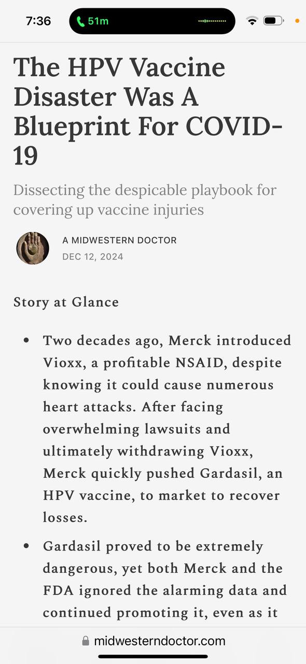Tap the bullet paragraph starting Gardasil proved
The width and height of the screenshot is (306, 664).
pyautogui.click(x=166, y=579)
